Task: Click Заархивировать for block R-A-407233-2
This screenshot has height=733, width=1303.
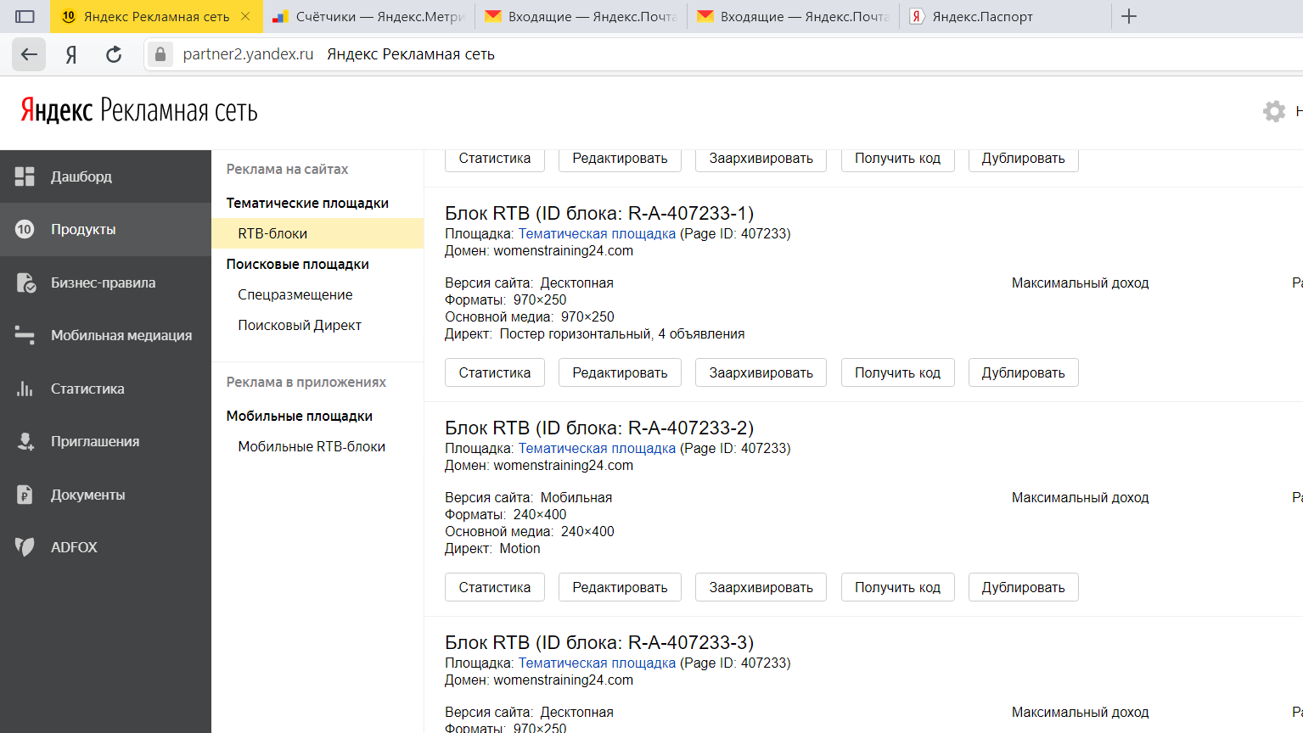Action: click(x=761, y=587)
